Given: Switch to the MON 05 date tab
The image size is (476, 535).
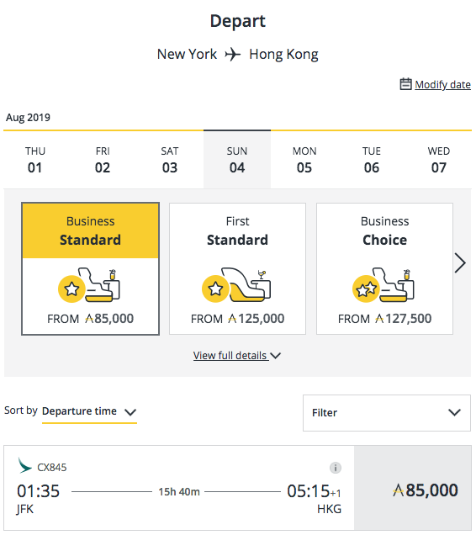Looking at the screenshot, I should (x=304, y=160).
